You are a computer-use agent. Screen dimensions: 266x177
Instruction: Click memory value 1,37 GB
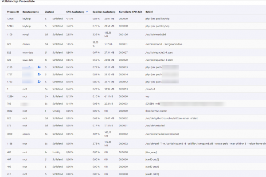pos(108,44)
